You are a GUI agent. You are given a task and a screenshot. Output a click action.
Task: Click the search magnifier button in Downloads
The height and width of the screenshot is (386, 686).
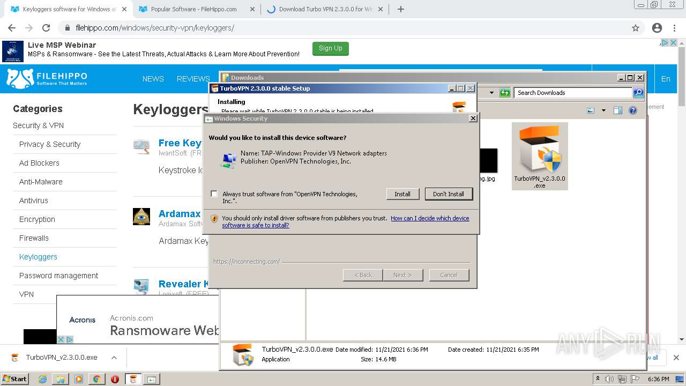point(638,93)
